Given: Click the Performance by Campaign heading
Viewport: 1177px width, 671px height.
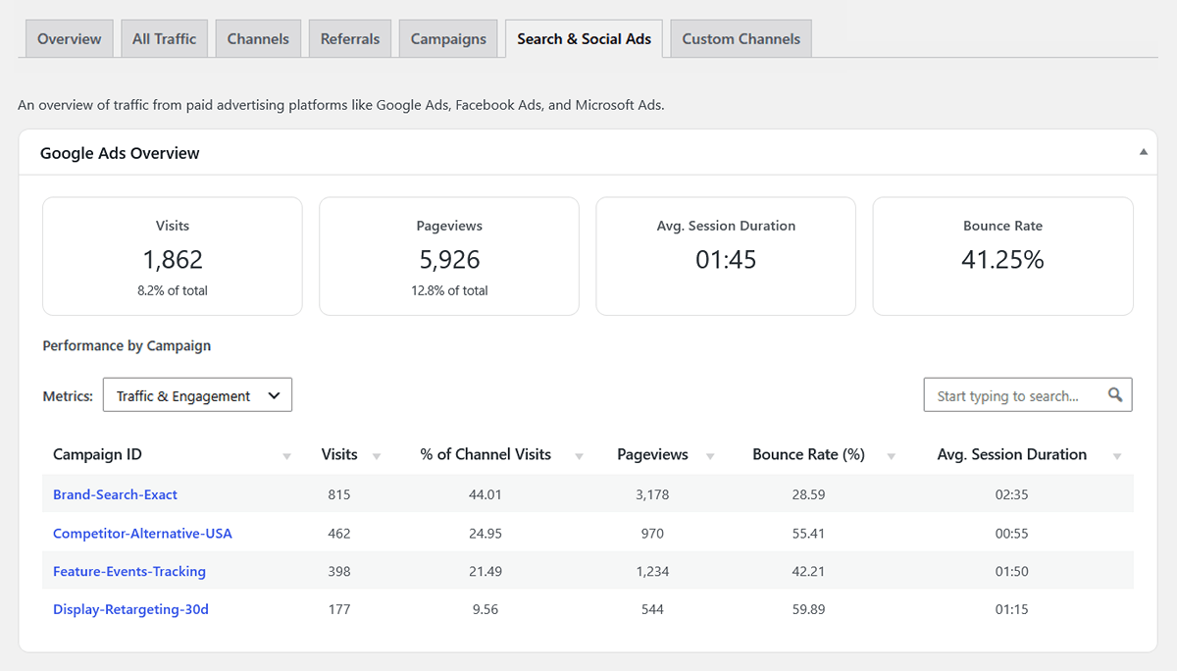Looking at the screenshot, I should coord(127,345).
